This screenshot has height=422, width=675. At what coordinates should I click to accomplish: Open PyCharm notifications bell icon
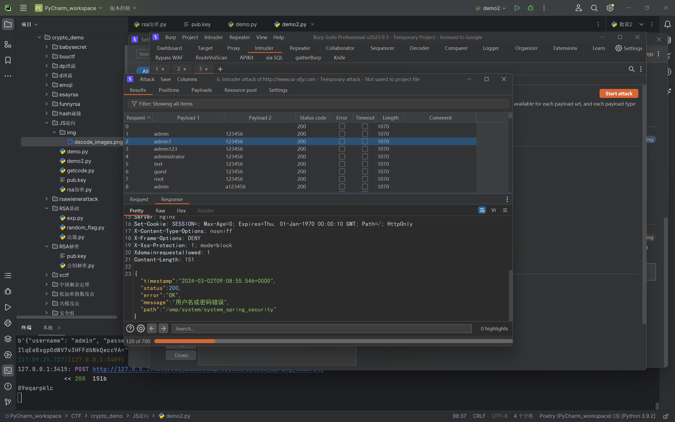667,24
